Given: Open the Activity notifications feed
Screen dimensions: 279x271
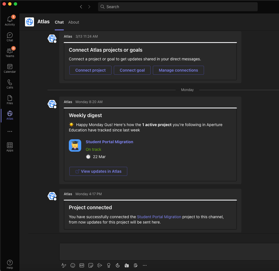Looking at the screenshot, I should [10, 21].
